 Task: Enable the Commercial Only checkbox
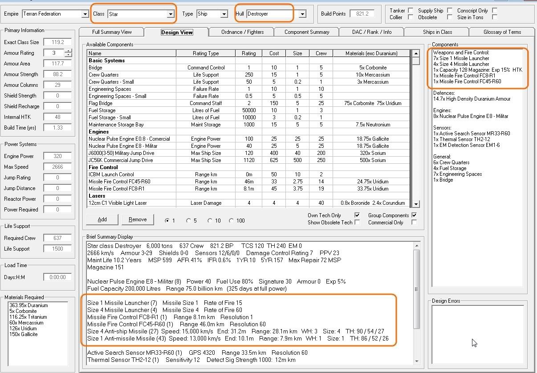pyautogui.click(x=414, y=222)
